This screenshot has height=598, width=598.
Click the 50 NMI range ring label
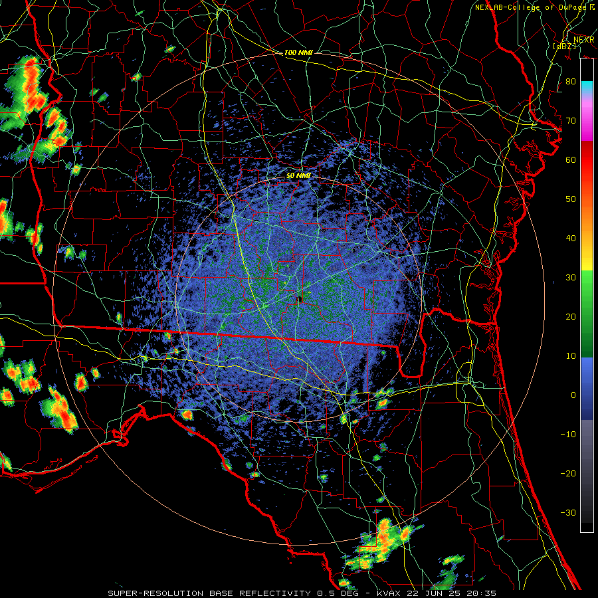298,175
